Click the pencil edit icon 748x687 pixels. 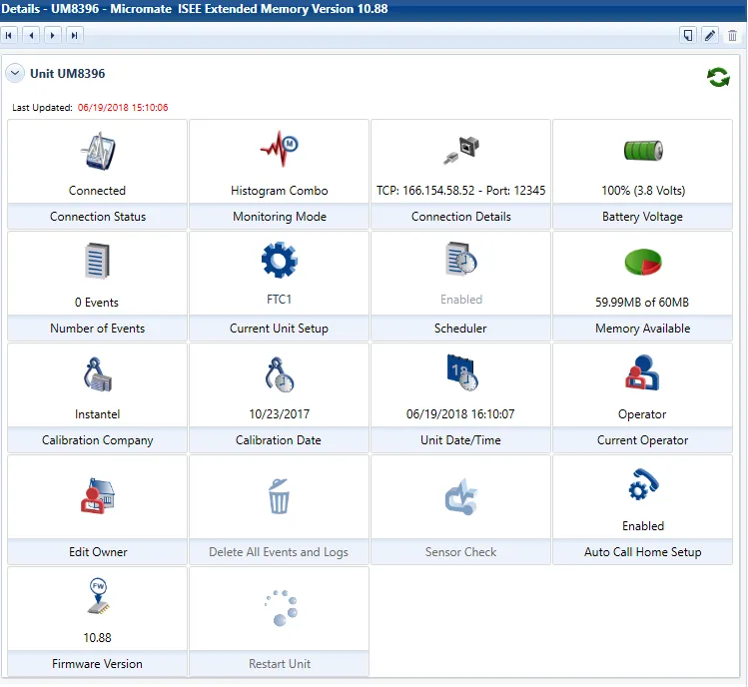[x=710, y=35]
